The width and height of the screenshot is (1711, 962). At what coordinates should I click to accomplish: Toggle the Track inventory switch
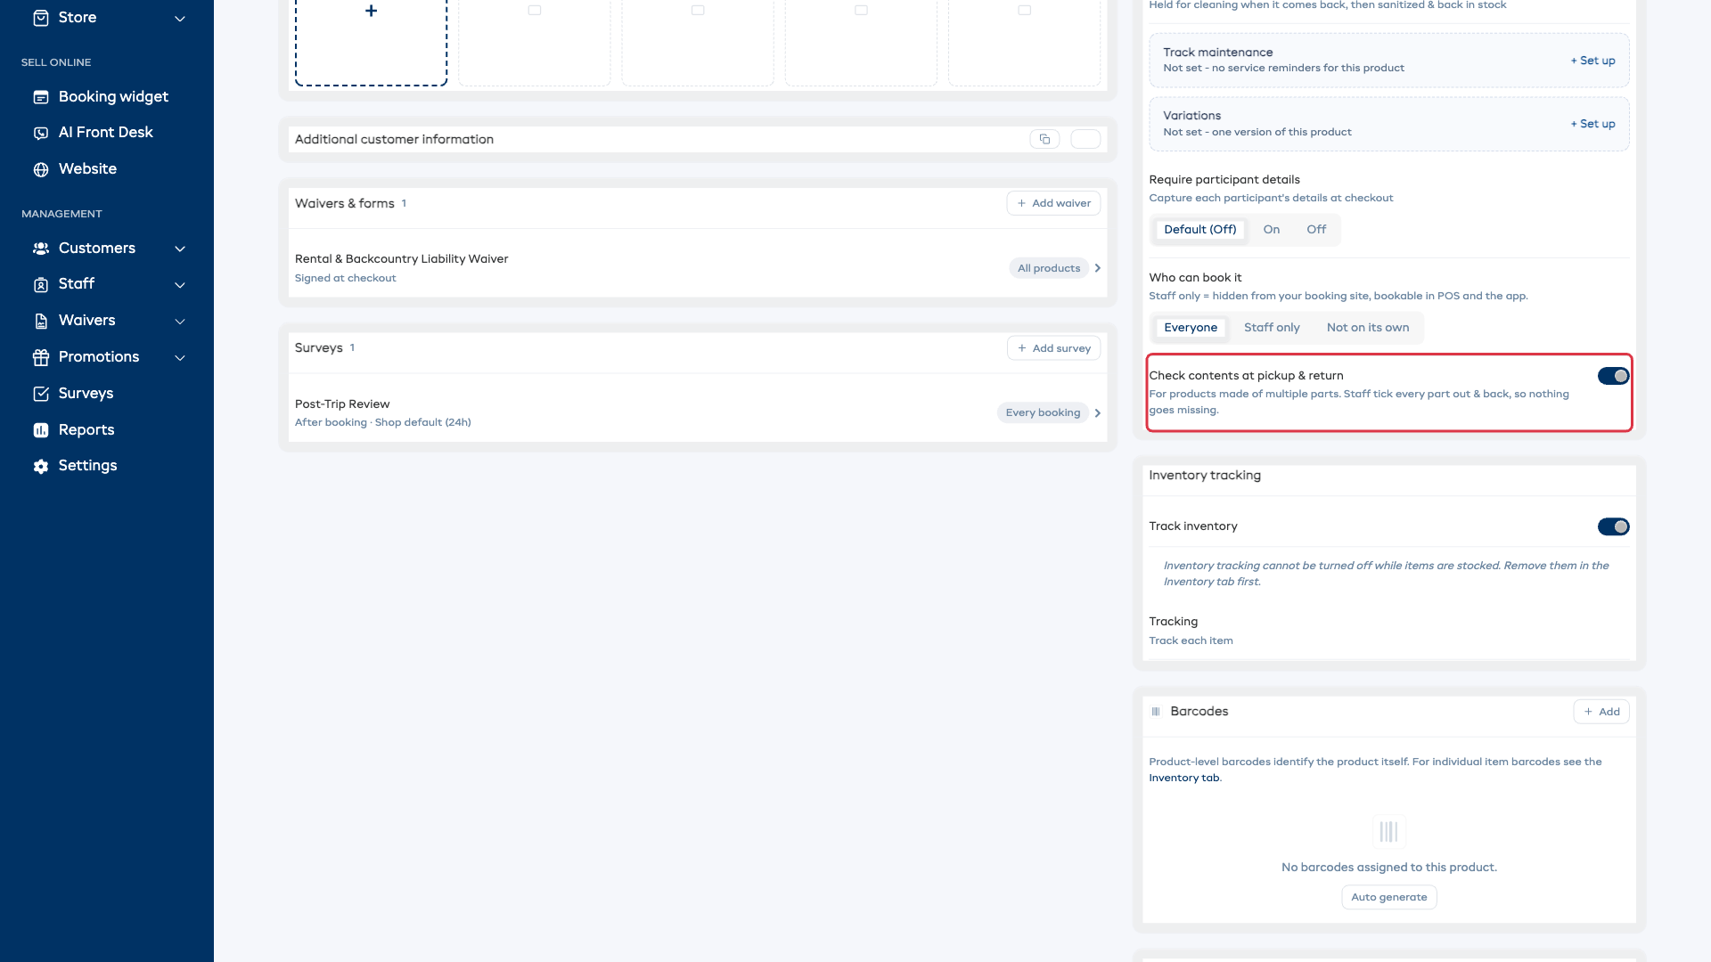coord(1613,526)
